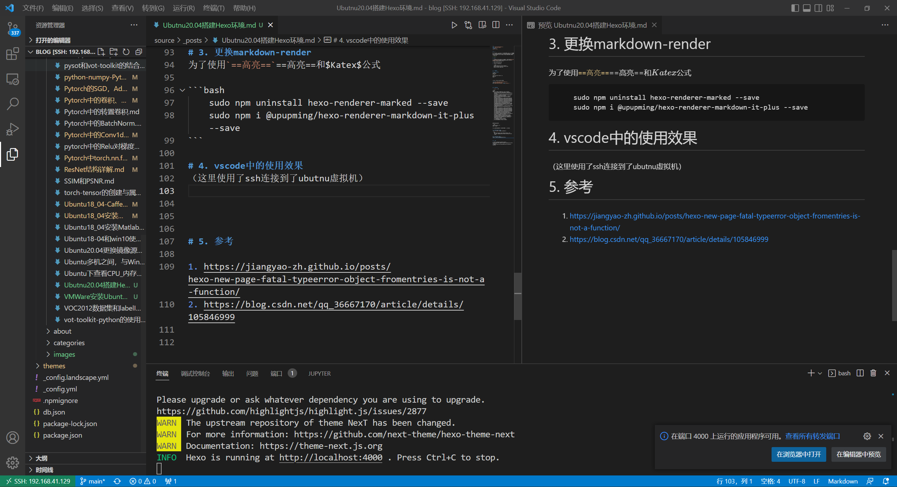Click the 在浏览器中打开 button
Viewport: 897px width, 487px height.
(x=799, y=454)
